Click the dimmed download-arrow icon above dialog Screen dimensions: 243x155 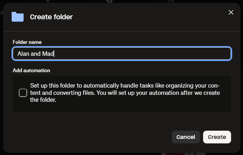coord(47,1)
